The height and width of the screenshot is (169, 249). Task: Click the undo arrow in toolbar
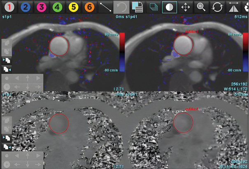click(x=121, y=7)
